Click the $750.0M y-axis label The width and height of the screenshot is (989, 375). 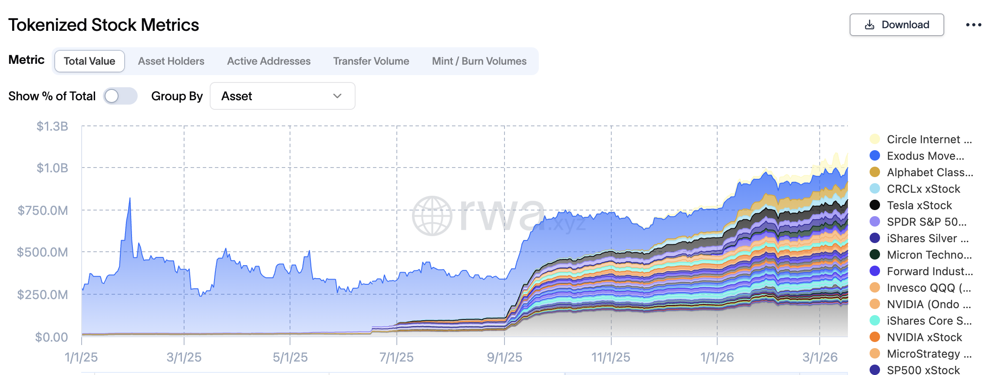[43, 211]
